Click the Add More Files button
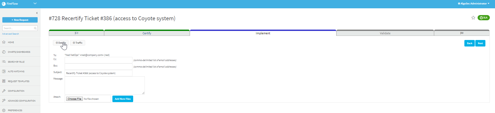Image resolution: width=495 pixels, height=113 pixels. (x=123, y=99)
